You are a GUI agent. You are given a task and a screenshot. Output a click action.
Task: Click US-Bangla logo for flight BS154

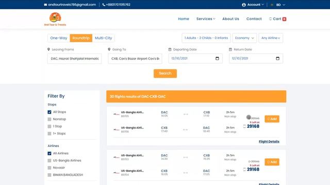(117, 173)
